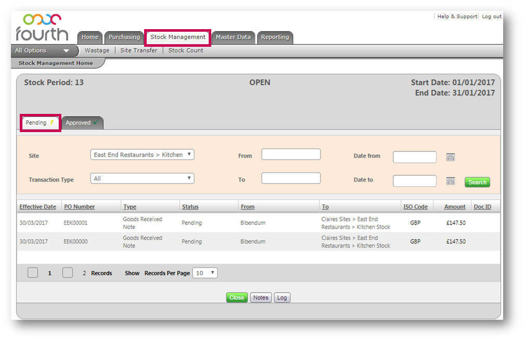The height and width of the screenshot is (338, 525).
Task: Open the Date to calendar picker
Action: [x=451, y=181]
